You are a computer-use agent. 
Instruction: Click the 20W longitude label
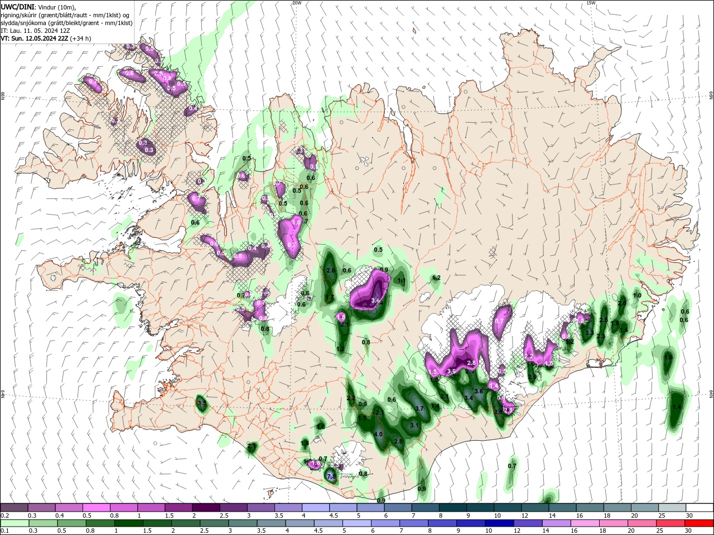point(297,3)
